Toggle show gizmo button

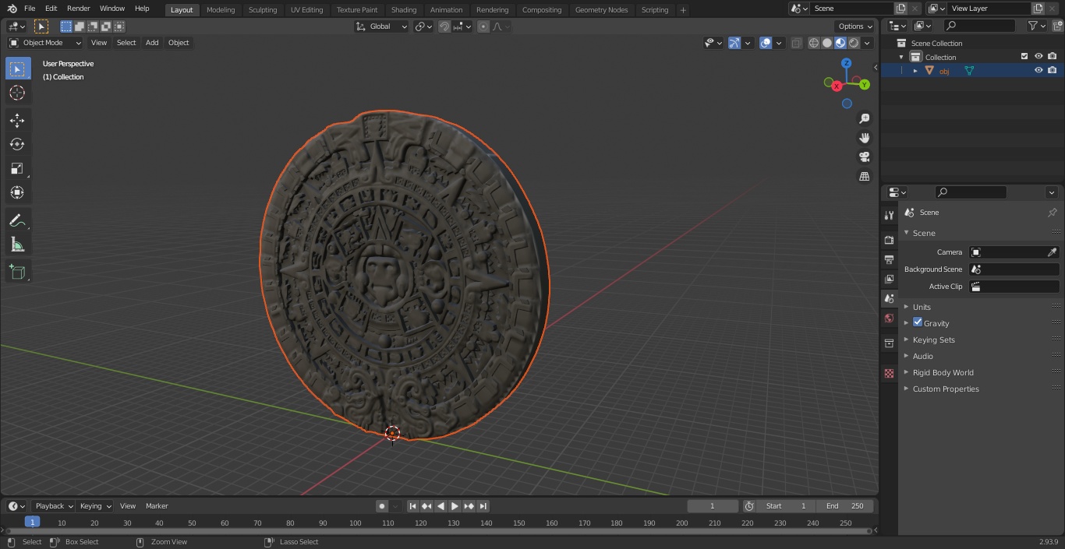[734, 43]
